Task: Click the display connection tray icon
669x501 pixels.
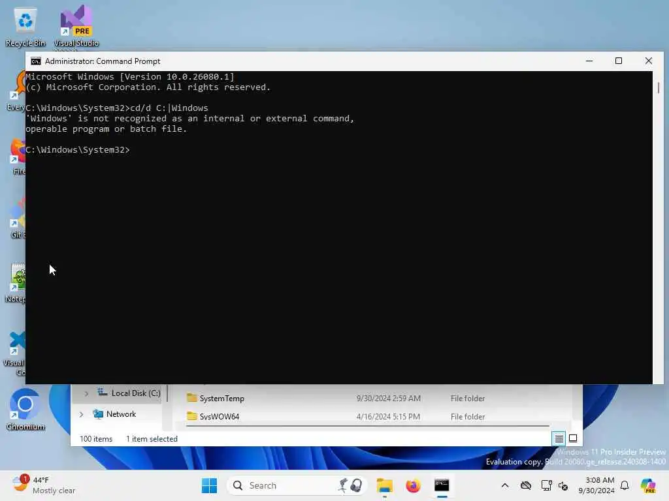Action: point(546,485)
